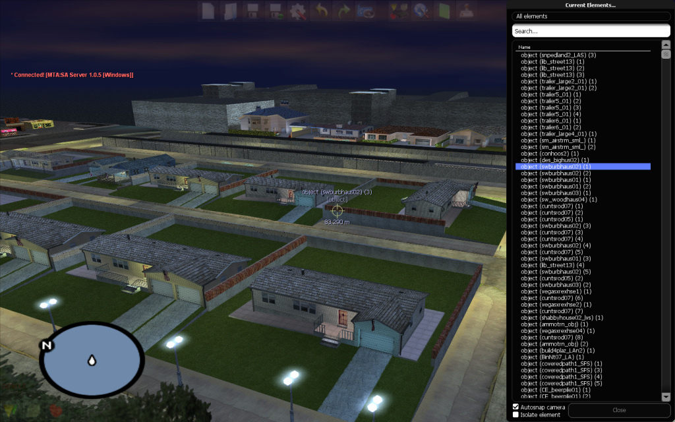The width and height of the screenshot is (675, 422).
Task: Close the Current Elements panel
Action: pos(618,411)
